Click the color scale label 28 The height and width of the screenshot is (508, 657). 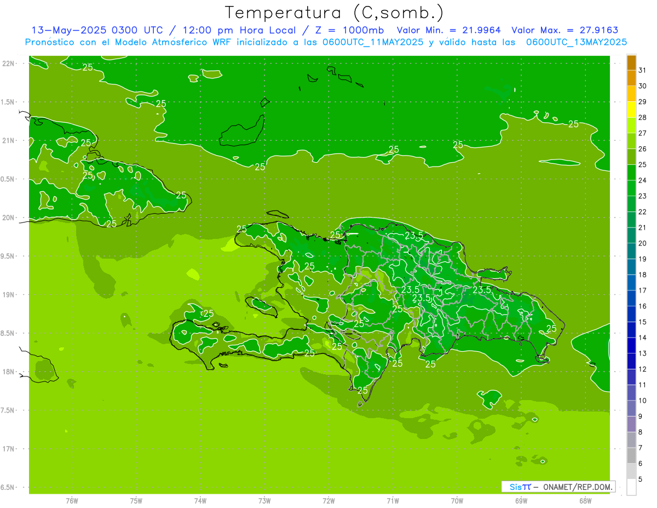click(642, 117)
